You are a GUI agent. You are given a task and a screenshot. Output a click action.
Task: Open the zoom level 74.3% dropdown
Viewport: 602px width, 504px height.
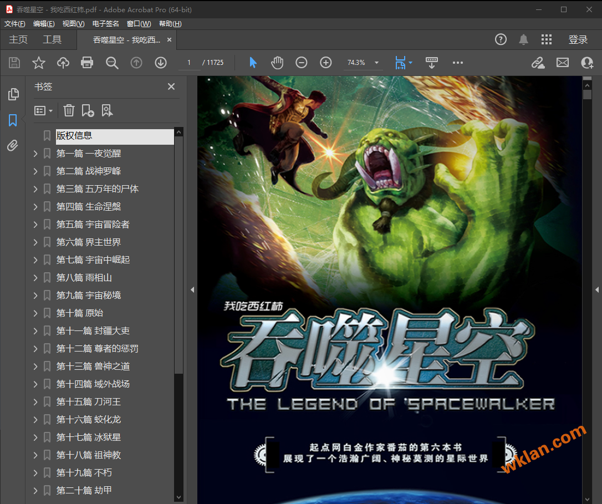click(377, 63)
